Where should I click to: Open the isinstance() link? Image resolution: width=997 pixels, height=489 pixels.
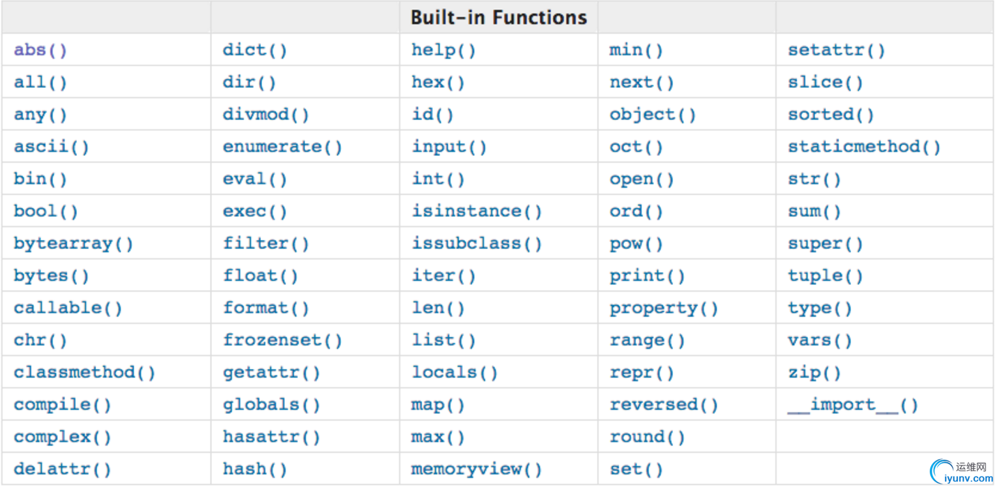pos(477,211)
